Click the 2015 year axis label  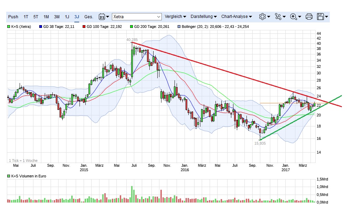pyautogui.click(x=84, y=170)
